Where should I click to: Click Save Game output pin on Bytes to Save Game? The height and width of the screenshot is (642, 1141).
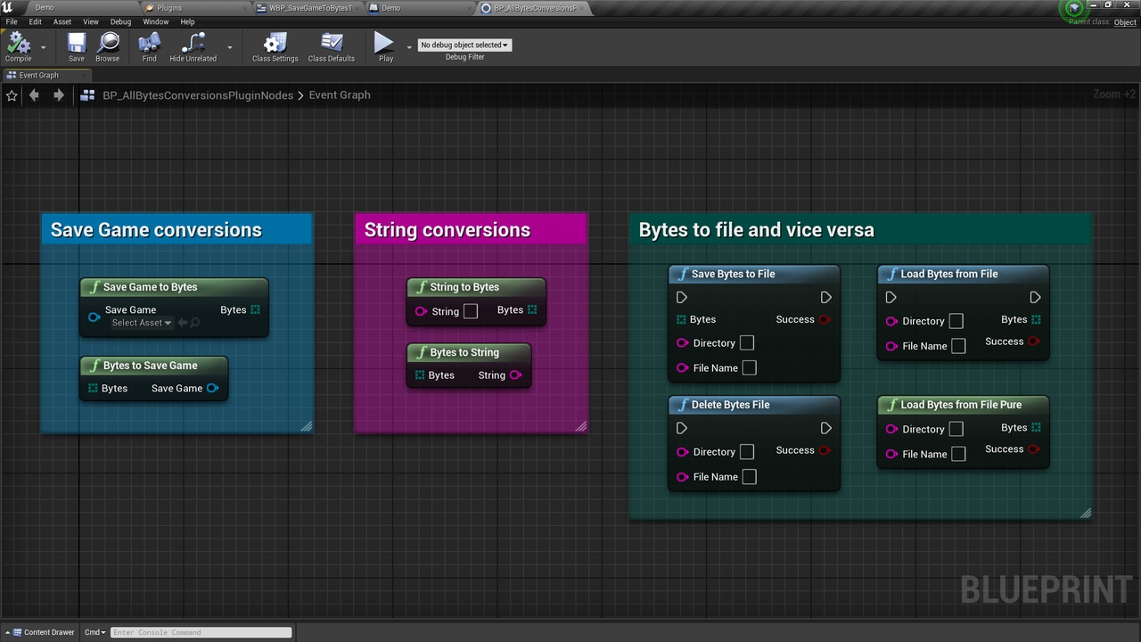[212, 388]
